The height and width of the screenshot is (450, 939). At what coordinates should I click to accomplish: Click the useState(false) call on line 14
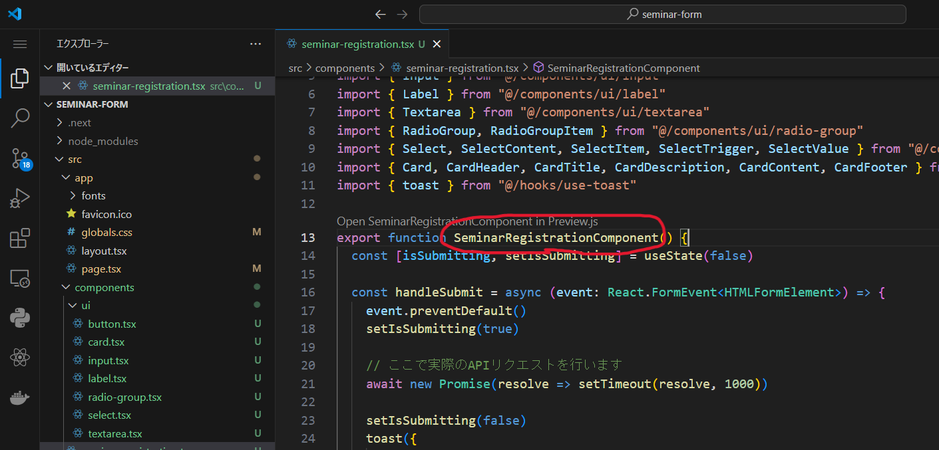tap(699, 256)
